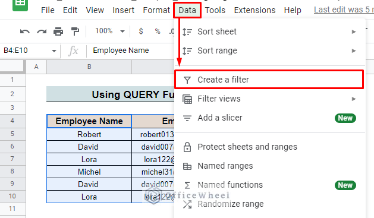Select row 10 header
This screenshot has width=374, height=218.
click(x=12, y=197)
